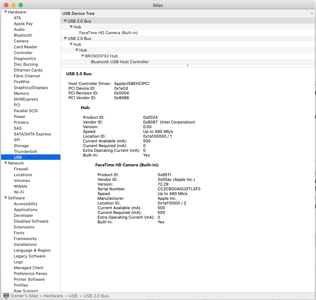316x300 pixels.
Task: Collapse the Hardware section triangle
Action: (x=5, y=12)
